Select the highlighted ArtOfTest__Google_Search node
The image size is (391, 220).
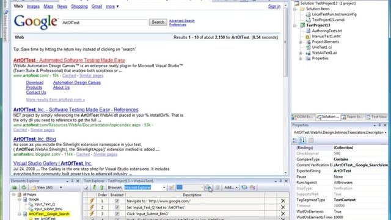[x=49, y=214]
